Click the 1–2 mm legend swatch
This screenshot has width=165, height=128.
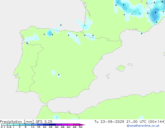[x=16, y=125]
